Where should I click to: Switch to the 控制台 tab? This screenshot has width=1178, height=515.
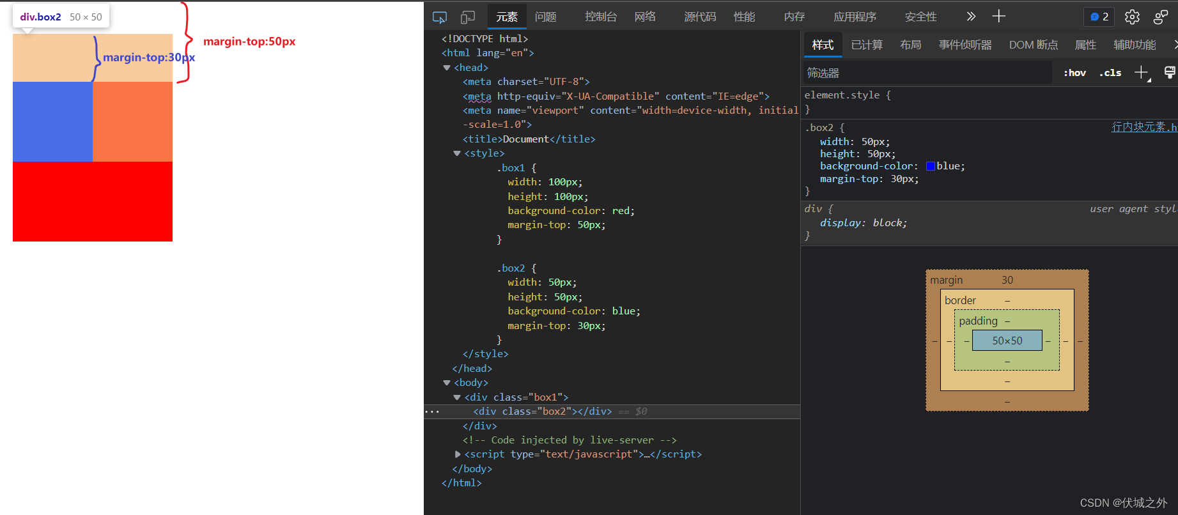click(x=600, y=17)
